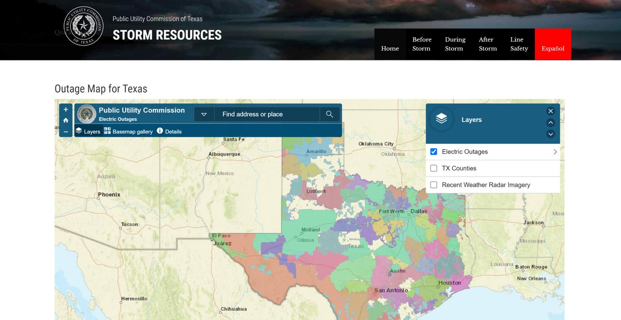Click the magnifying glass to search
The width and height of the screenshot is (621, 320).
click(330, 114)
